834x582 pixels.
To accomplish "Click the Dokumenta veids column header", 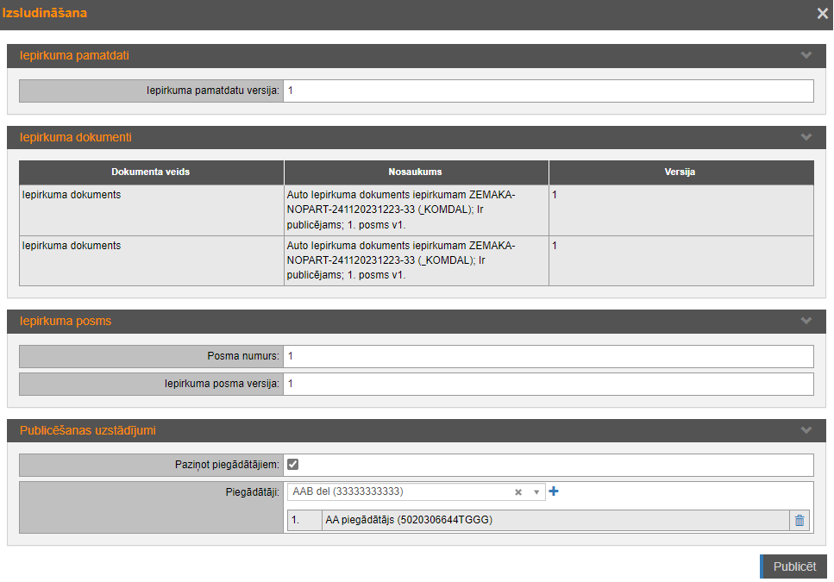I will click(x=151, y=172).
